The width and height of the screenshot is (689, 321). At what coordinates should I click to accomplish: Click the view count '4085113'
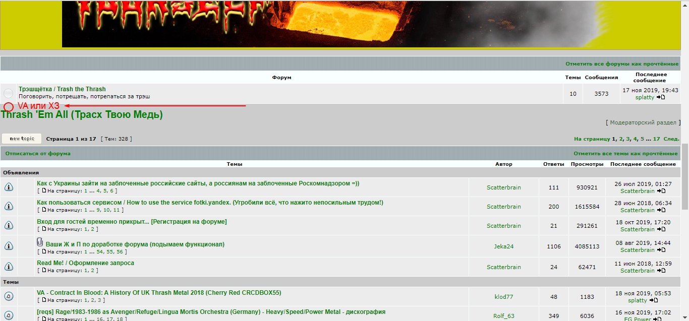[587, 246]
